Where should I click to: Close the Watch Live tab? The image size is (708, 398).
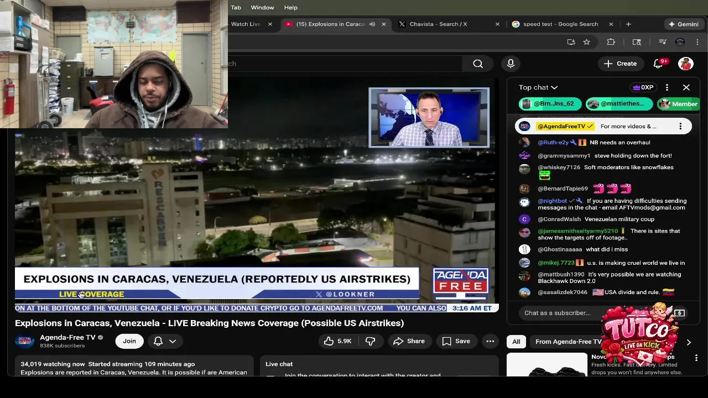(270, 24)
